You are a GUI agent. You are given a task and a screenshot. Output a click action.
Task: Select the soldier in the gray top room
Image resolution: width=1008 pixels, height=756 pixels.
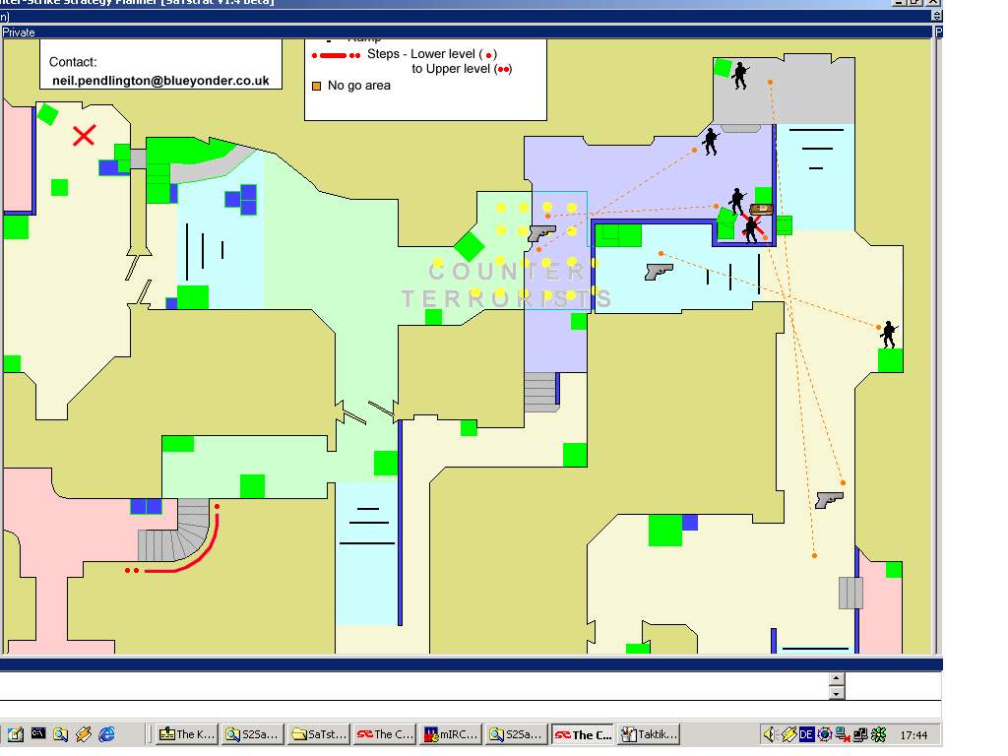pos(740,75)
